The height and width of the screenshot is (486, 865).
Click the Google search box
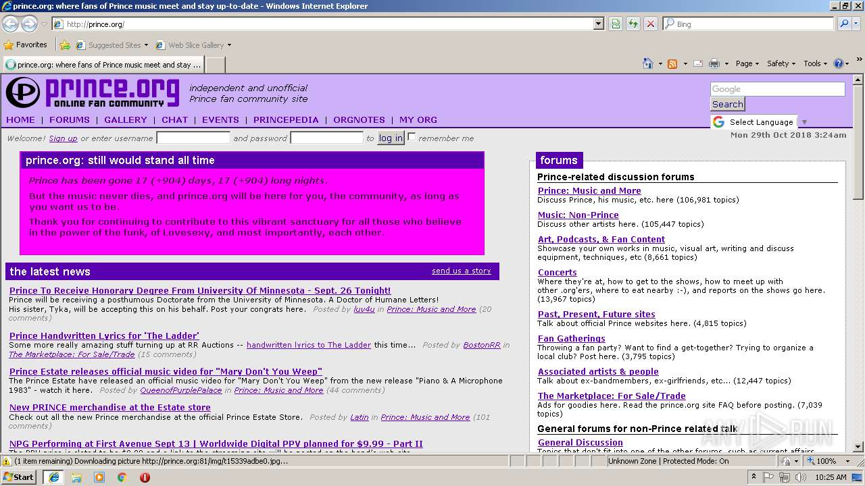[777, 89]
